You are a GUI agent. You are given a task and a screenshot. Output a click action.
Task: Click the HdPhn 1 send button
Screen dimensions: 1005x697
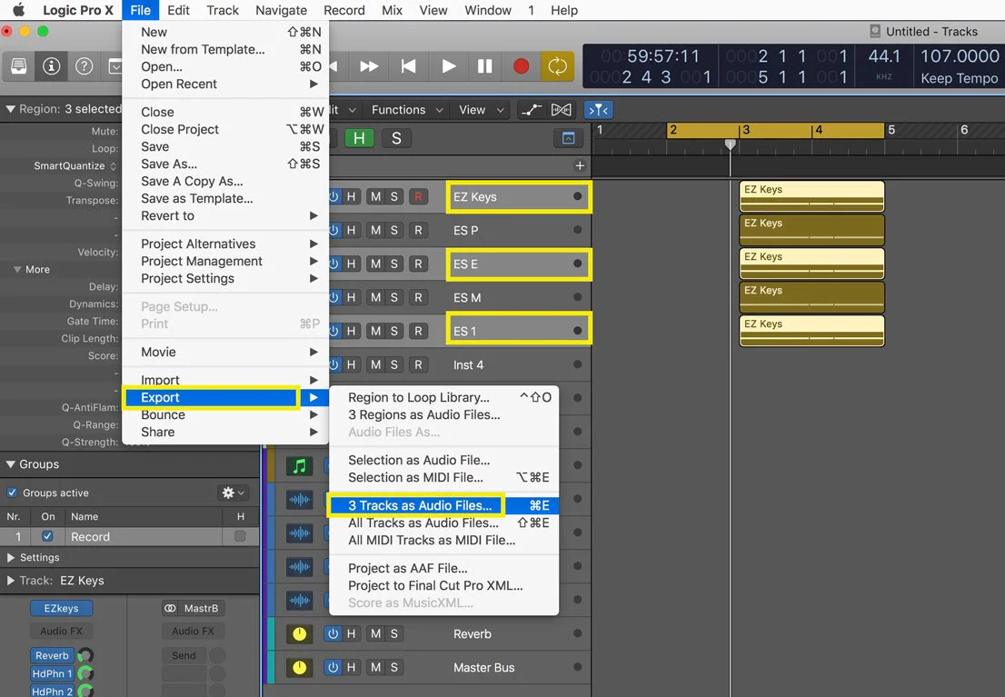click(52, 673)
